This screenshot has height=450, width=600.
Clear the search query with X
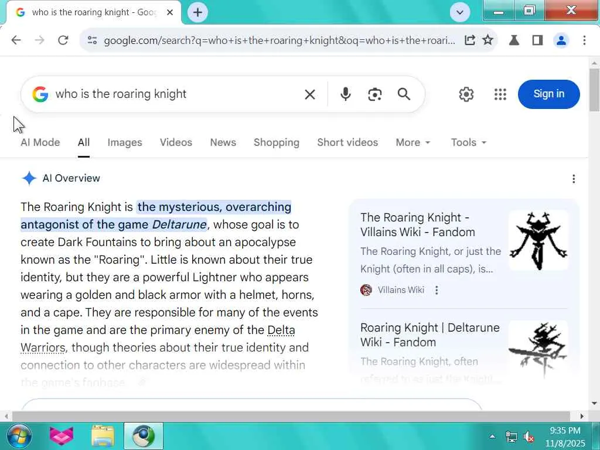click(x=310, y=94)
